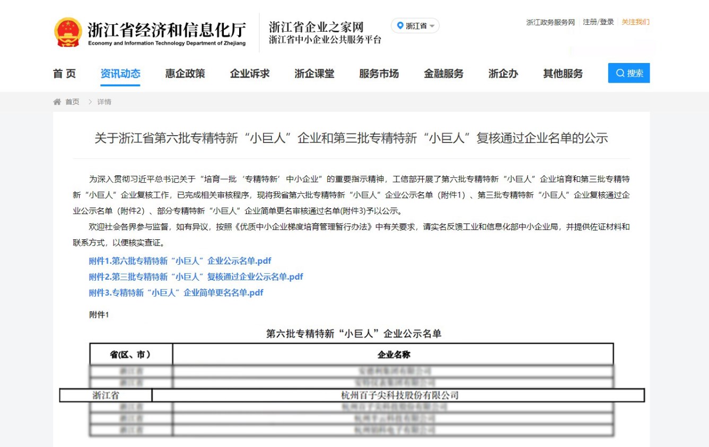Open the 首页 navigation tab
Screen dimensions: 709x447
64,74
